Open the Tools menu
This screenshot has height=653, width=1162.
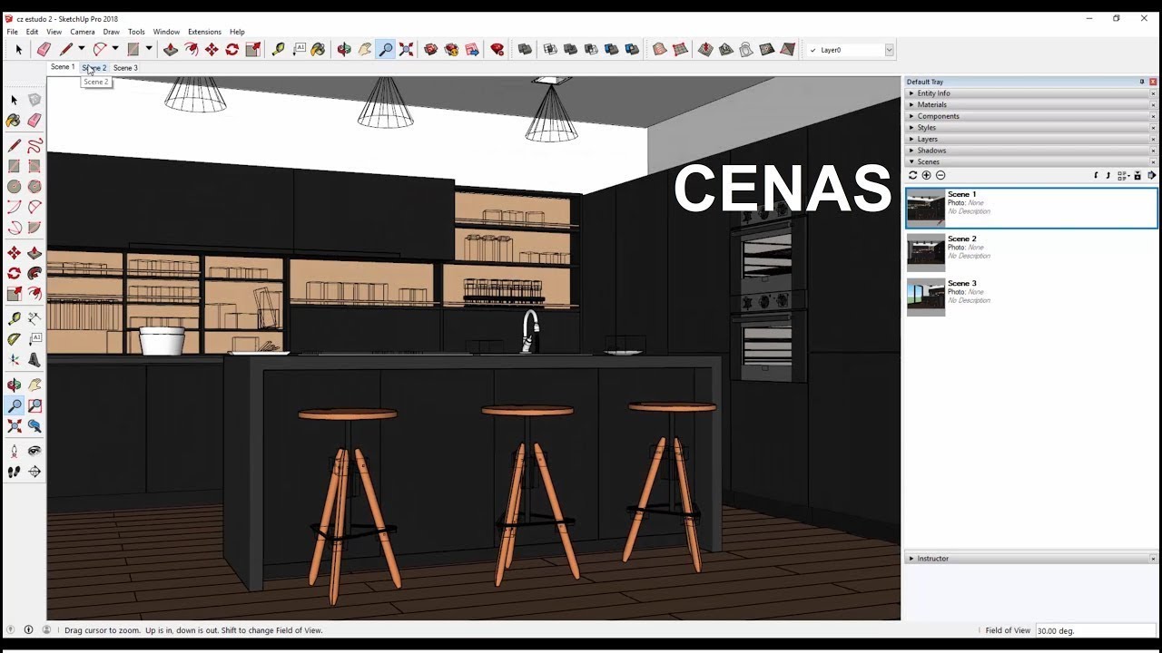(136, 32)
